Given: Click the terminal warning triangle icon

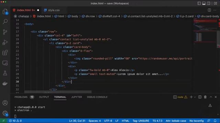Looking at the screenshot, I should tap(210, 106).
